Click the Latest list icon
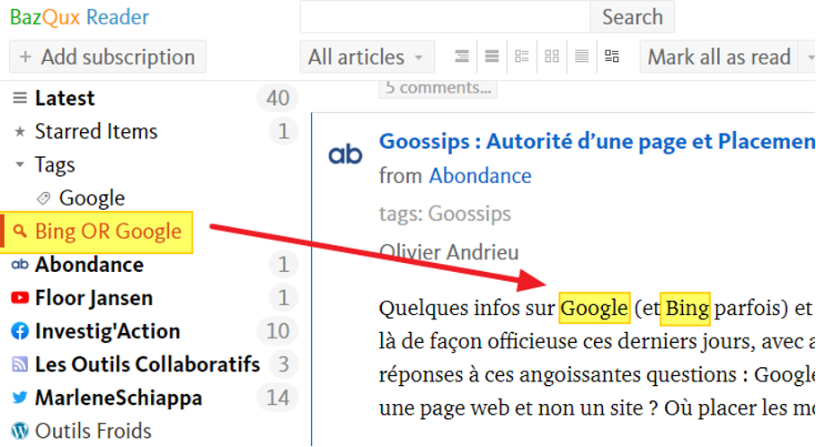The image size is (816, 447). pos(20,98)
